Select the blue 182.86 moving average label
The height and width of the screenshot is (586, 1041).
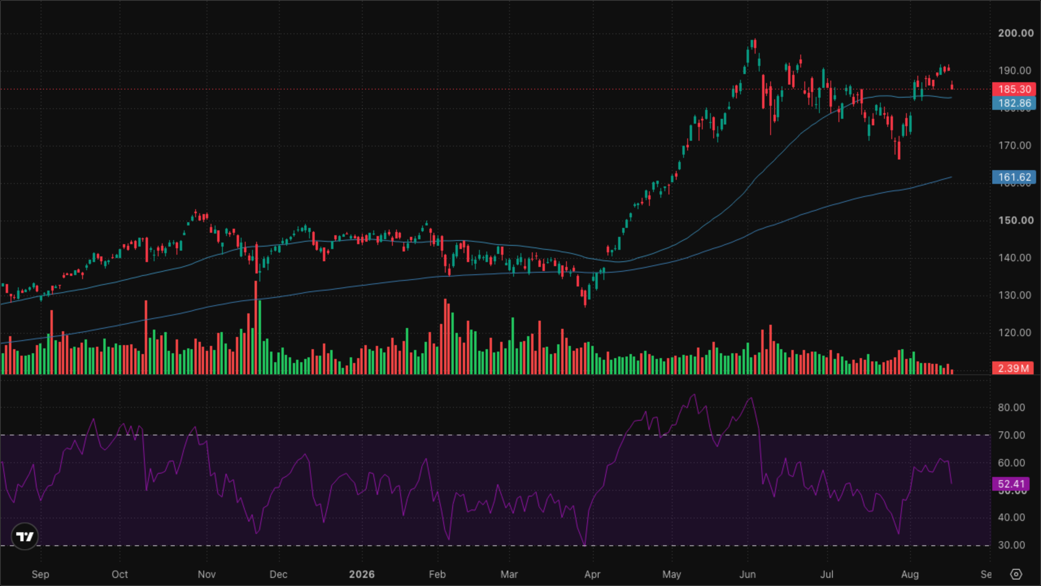[1014, 103]
